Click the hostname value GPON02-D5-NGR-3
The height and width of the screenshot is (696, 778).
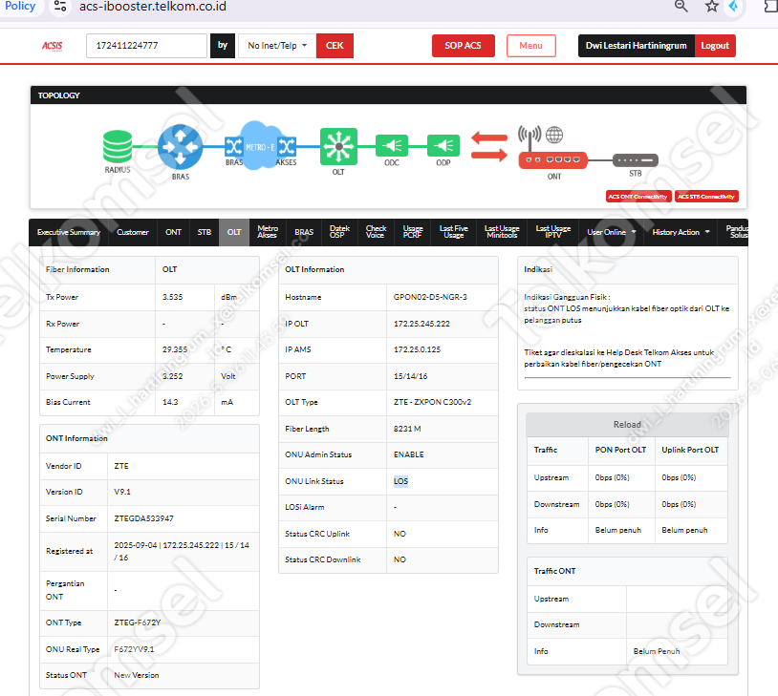click(x=430, y=297)
